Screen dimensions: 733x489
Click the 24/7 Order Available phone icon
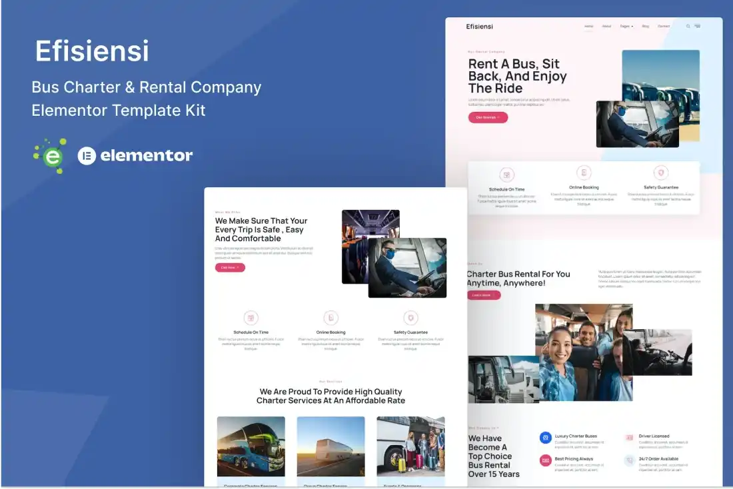[x=629, y=460]
